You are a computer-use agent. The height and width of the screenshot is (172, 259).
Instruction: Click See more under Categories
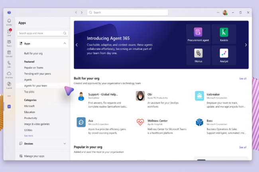coord(29,135)
